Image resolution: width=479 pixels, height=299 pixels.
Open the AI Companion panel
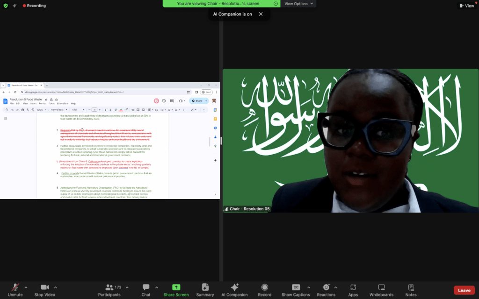234,290
